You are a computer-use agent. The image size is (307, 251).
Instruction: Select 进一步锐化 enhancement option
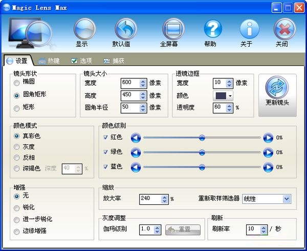[17, 220]
